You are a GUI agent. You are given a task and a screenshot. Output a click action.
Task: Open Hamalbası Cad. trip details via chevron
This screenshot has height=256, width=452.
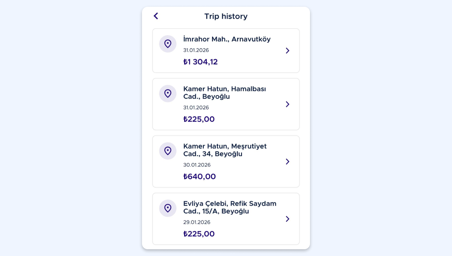pyautogui.click(x=287, y=104)
